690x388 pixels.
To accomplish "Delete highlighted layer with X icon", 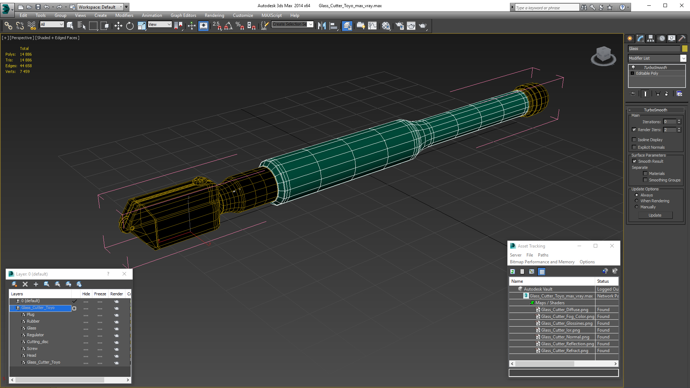I will tap(25, 284).
